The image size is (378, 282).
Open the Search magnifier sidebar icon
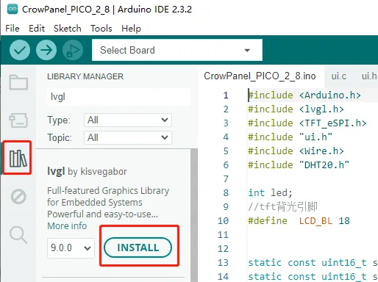pos(18,235)
